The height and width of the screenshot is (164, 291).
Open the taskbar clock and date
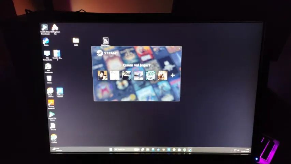245,150
